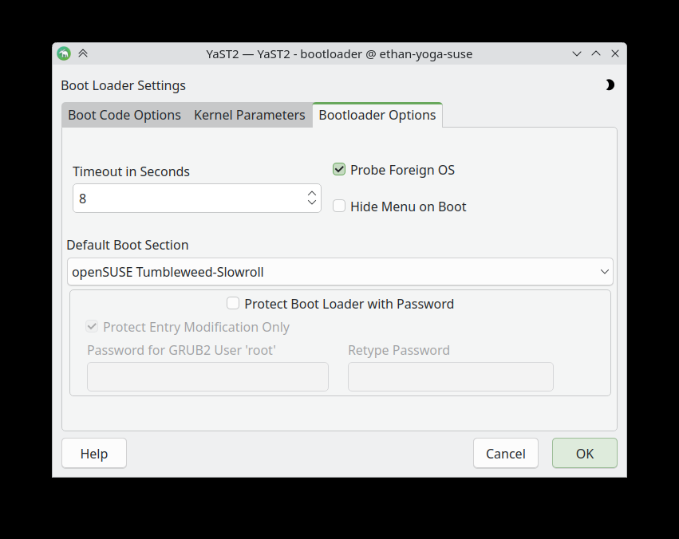Image resolution: width=679 pixels, height=539 pixels.
Task: Click the double-chevron keep-above icon
Action: click(83, 53)
